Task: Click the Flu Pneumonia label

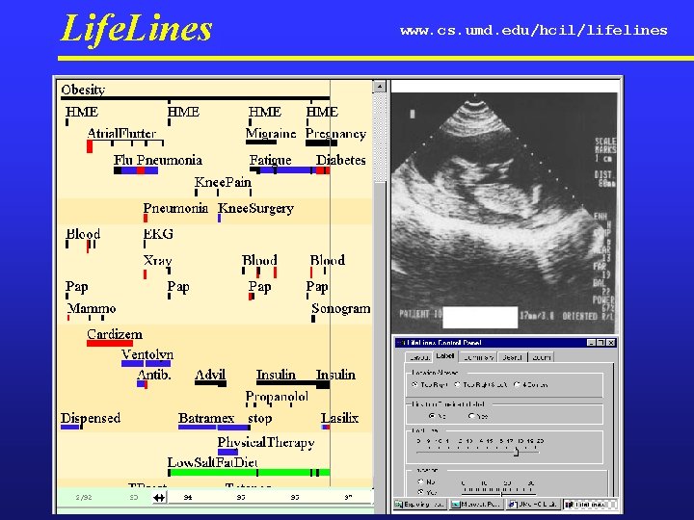Action: click(158, 160)
